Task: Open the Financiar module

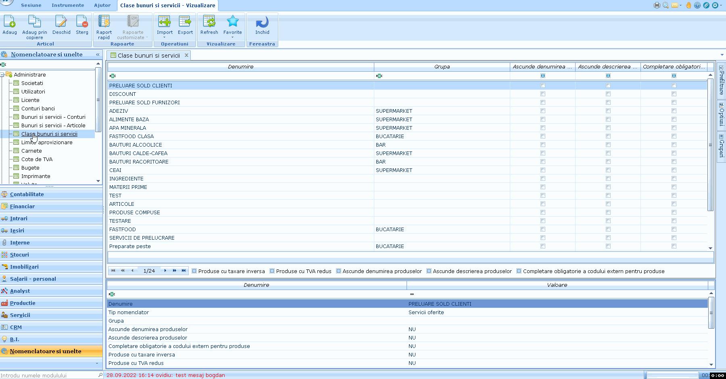Action: [x=51, y=206]
